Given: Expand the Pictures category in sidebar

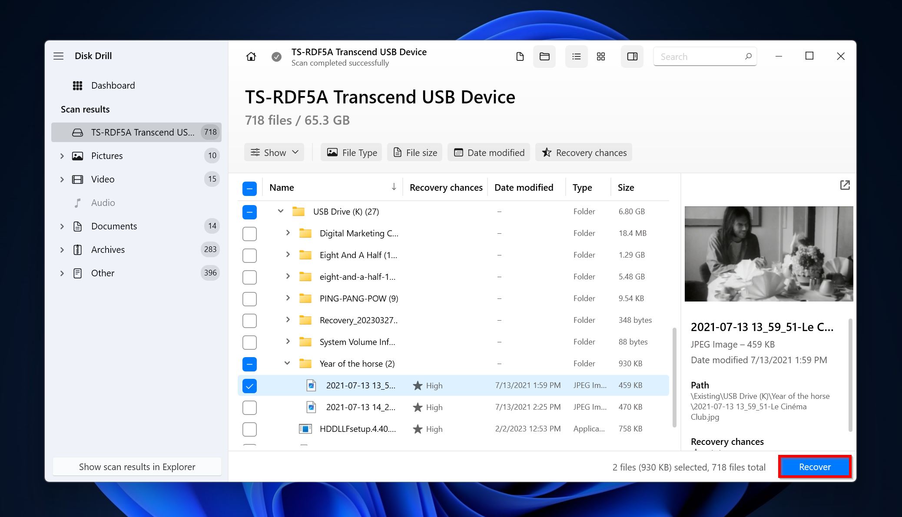Looking at the screenshot, I should pyautogui.click(x=61, y=156).
